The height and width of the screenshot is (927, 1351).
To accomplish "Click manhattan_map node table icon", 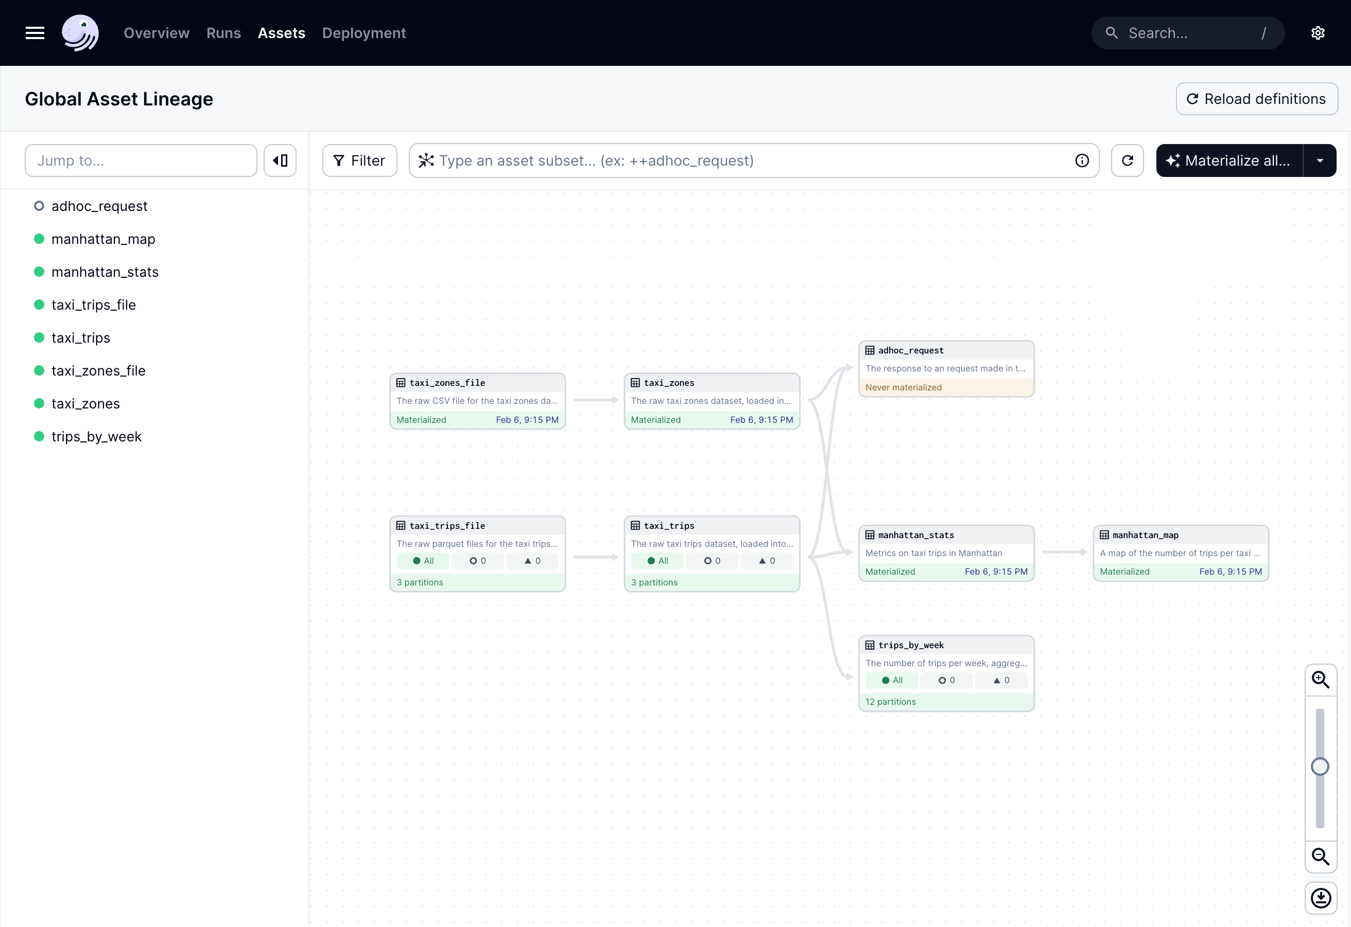I will pos(1104,535).
